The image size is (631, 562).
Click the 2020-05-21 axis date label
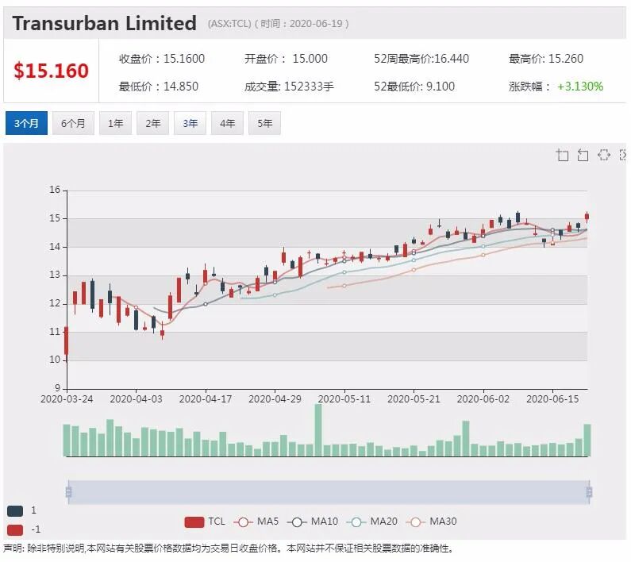tap(414, 399)
